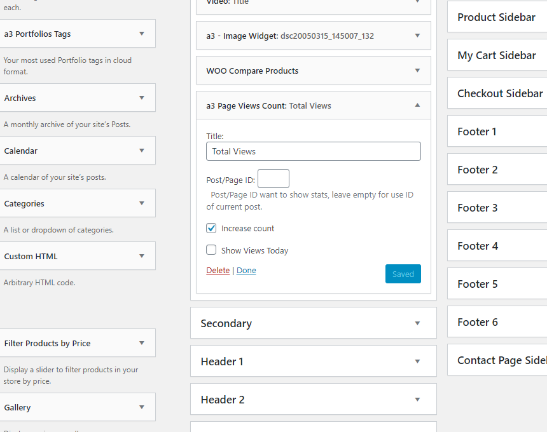Collapse the a3 Page Views Count widget

point(417,105)
